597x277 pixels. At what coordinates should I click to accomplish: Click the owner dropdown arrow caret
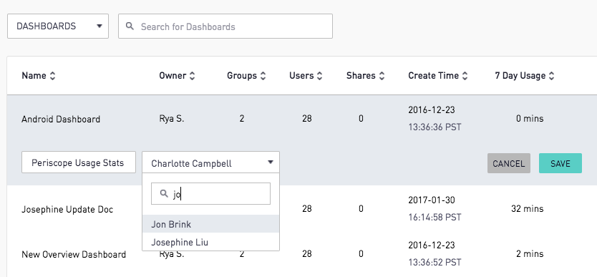(x=271, y=162)
